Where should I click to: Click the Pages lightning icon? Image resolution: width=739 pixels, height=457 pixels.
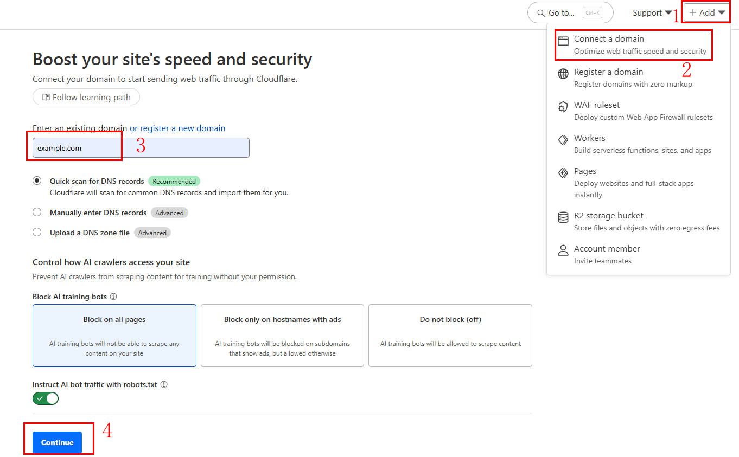[x=563, y=173]
